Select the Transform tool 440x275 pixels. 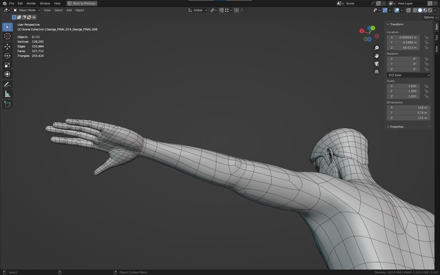7,74
